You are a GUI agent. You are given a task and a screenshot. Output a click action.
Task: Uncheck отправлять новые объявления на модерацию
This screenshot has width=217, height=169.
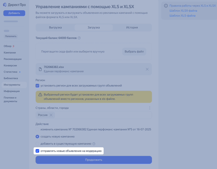pos(37,151)
